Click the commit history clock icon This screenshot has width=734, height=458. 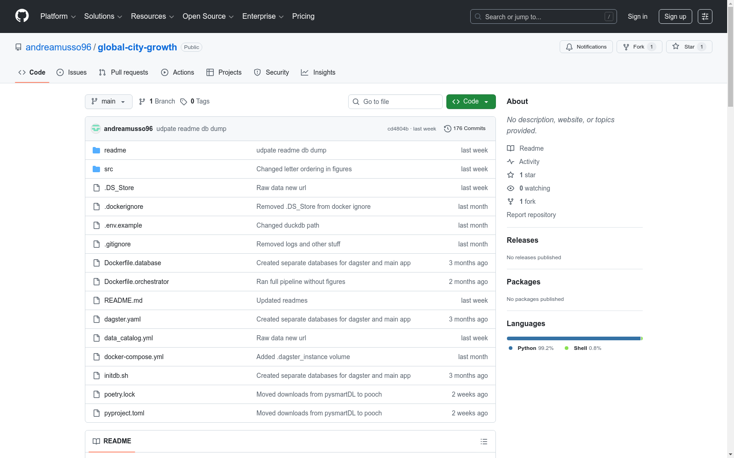tap(448, 129)
